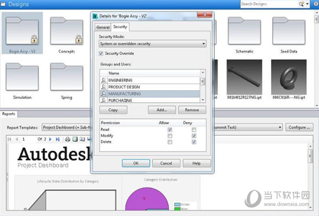Switch to the Security tab
The width and height of the screenshot is (319, 216).
pos(120,27)
